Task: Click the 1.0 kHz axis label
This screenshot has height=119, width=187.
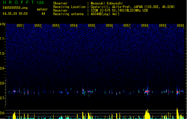Action: pyautogui.click(x=2, y=54)
